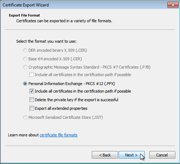Toggle the greyed Include all certificates box under P7B
Image resolution: width=180 pixels, height=164 pixels.
coord(32,75)
